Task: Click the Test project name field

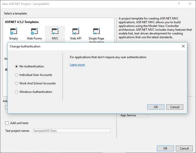Action: point(72,131)
